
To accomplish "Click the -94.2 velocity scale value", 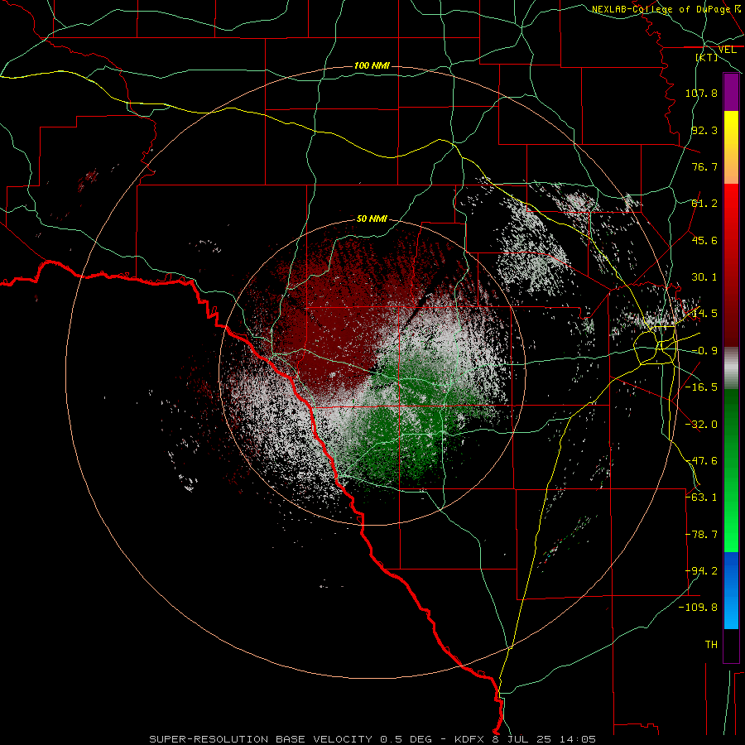I will click(701, 571).
